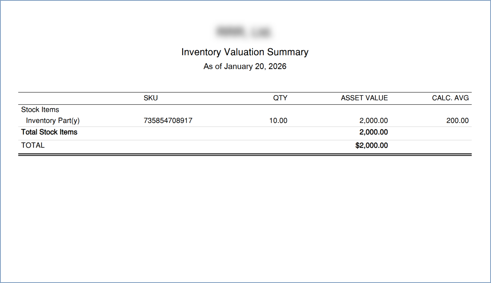Click the Inventory Valuation Summary report title

(245, 52)
